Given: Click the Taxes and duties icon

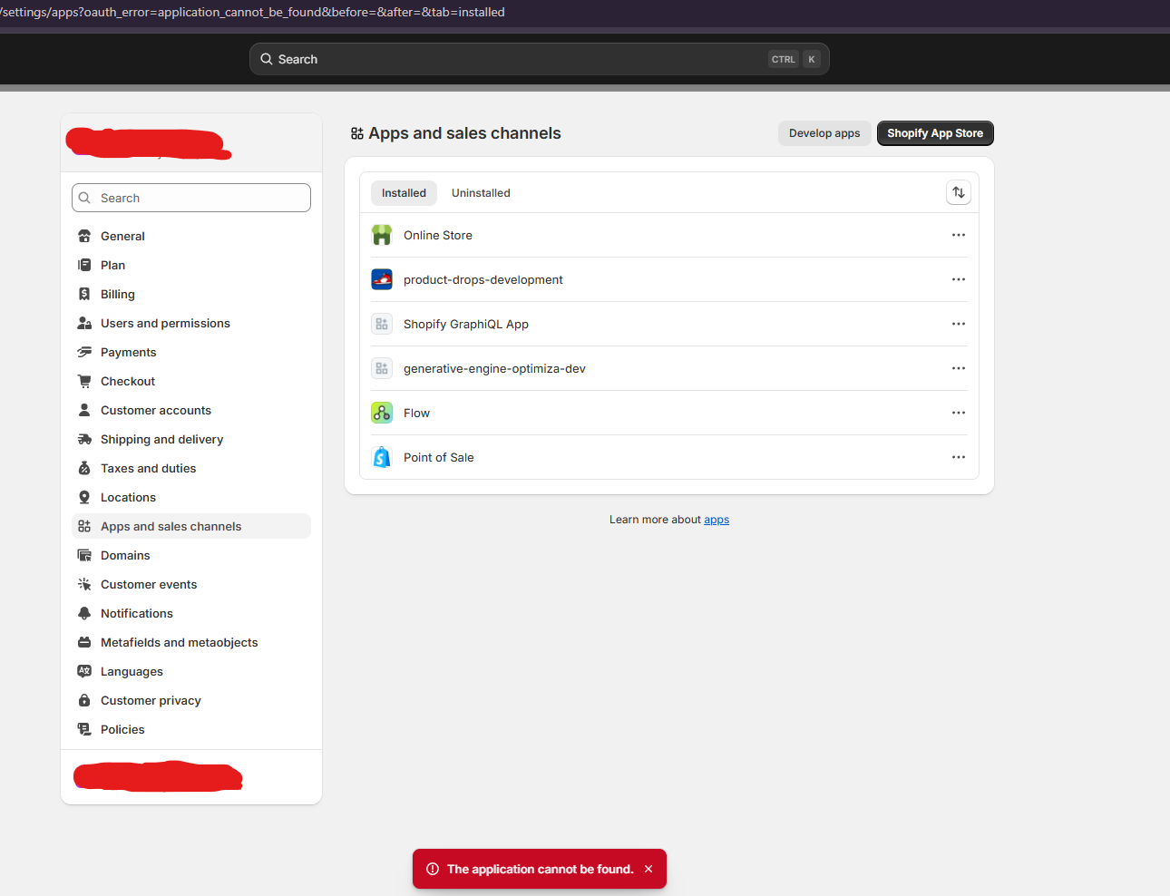Looking at the screenshot, I should click(x=84, y=468).
